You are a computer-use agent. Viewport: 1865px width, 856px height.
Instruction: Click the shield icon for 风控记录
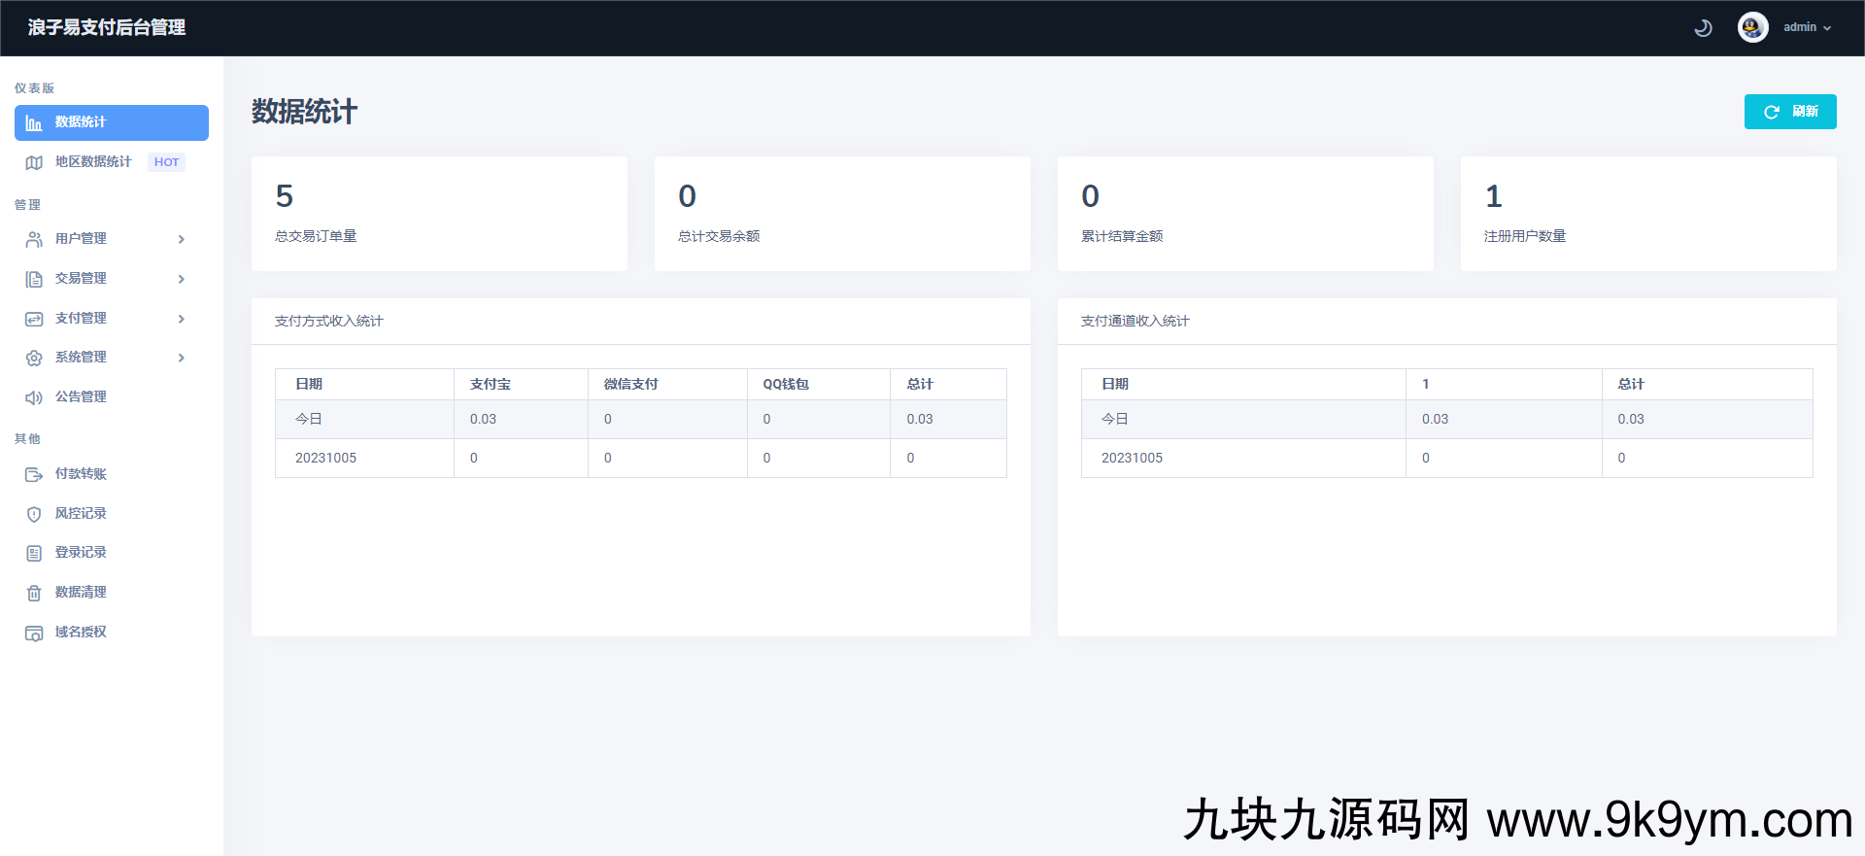[34, 514]
